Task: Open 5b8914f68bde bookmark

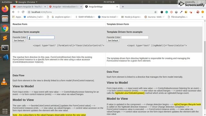Action: pos(85,17)
